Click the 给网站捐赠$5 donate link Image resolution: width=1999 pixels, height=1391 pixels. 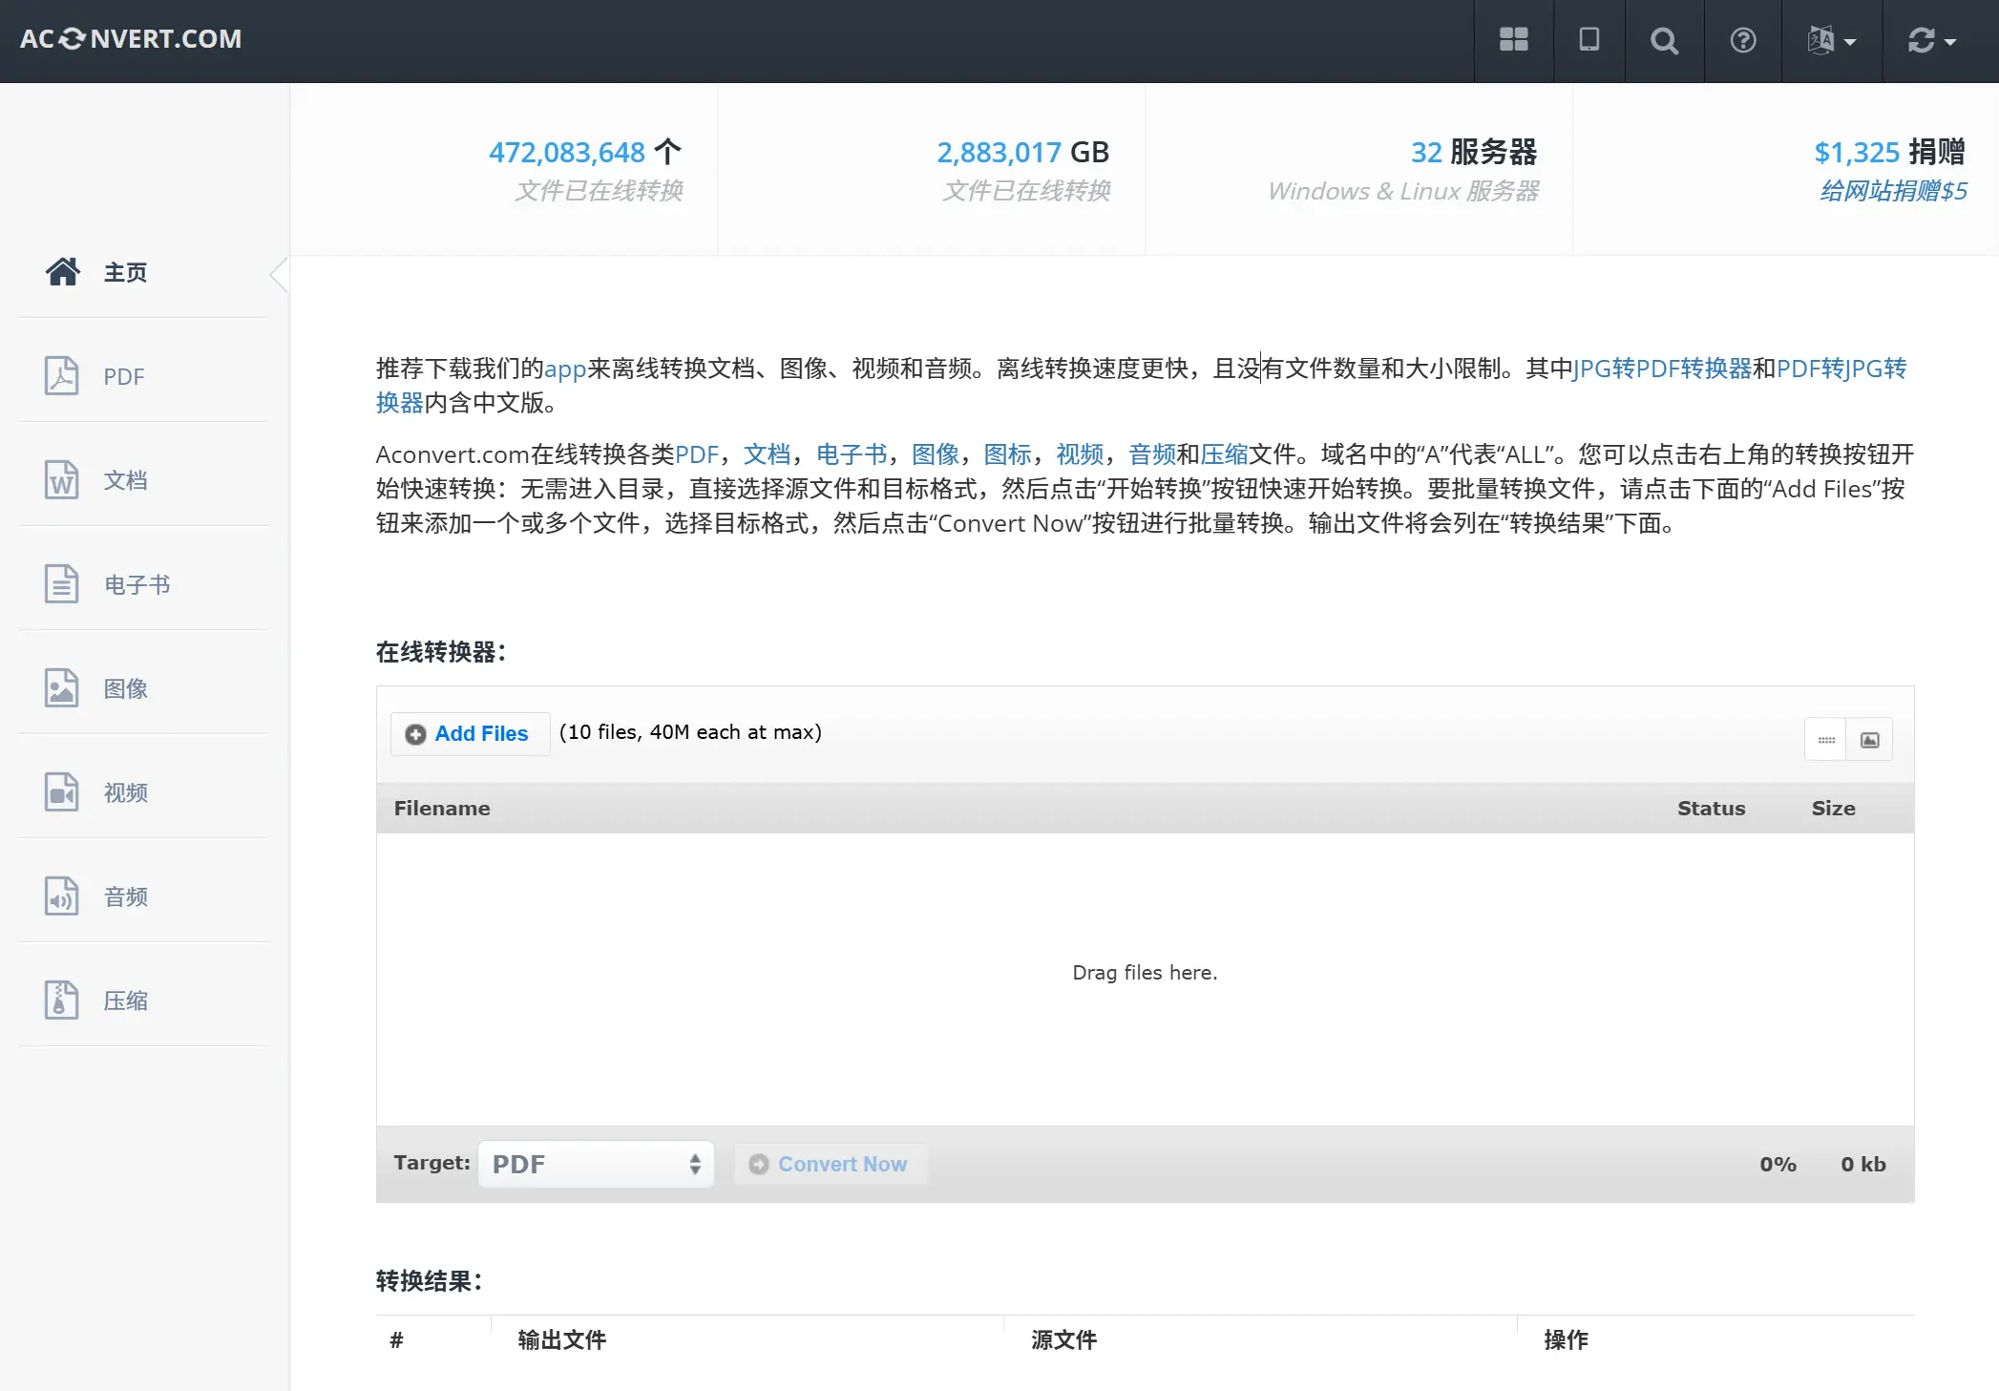[1892, 191]
